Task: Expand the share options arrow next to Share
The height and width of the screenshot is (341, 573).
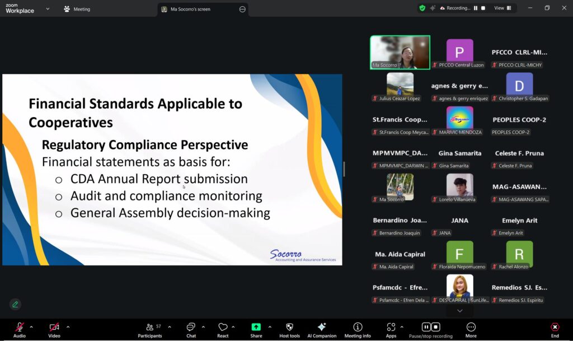Action: pyautogui.click(x=270, y=327)
